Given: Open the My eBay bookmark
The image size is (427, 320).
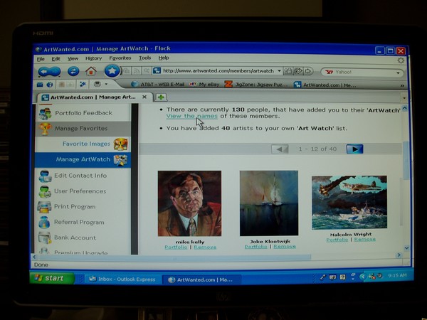Looking at the screenshot, I should pos(204,85).
